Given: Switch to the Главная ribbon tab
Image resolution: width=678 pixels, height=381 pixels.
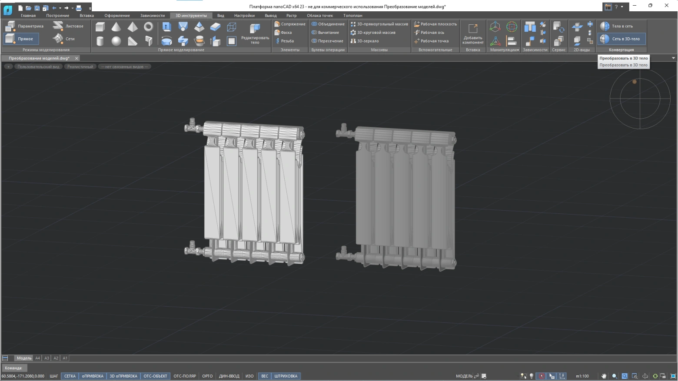Looking at the screenshot, I should tap(28, 16).
